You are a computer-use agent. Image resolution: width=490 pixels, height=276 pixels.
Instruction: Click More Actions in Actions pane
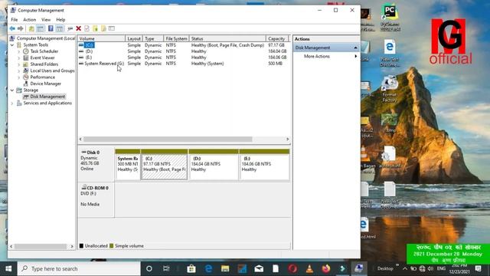tap(316, 56)
